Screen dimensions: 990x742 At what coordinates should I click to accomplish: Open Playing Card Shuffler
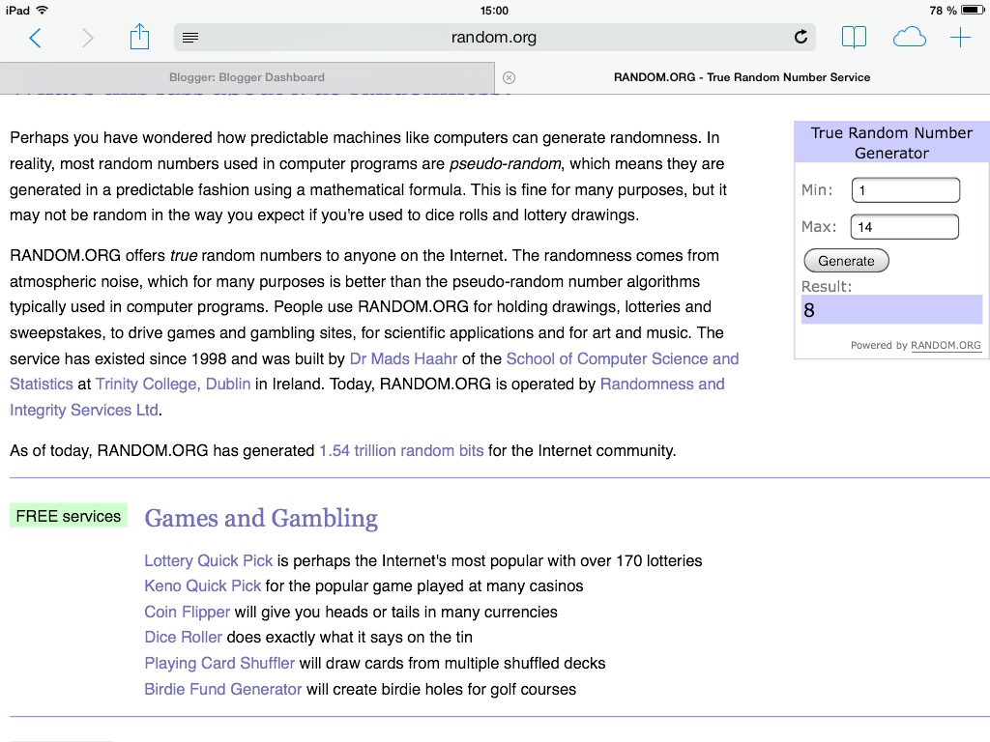(x=219, y=663)
